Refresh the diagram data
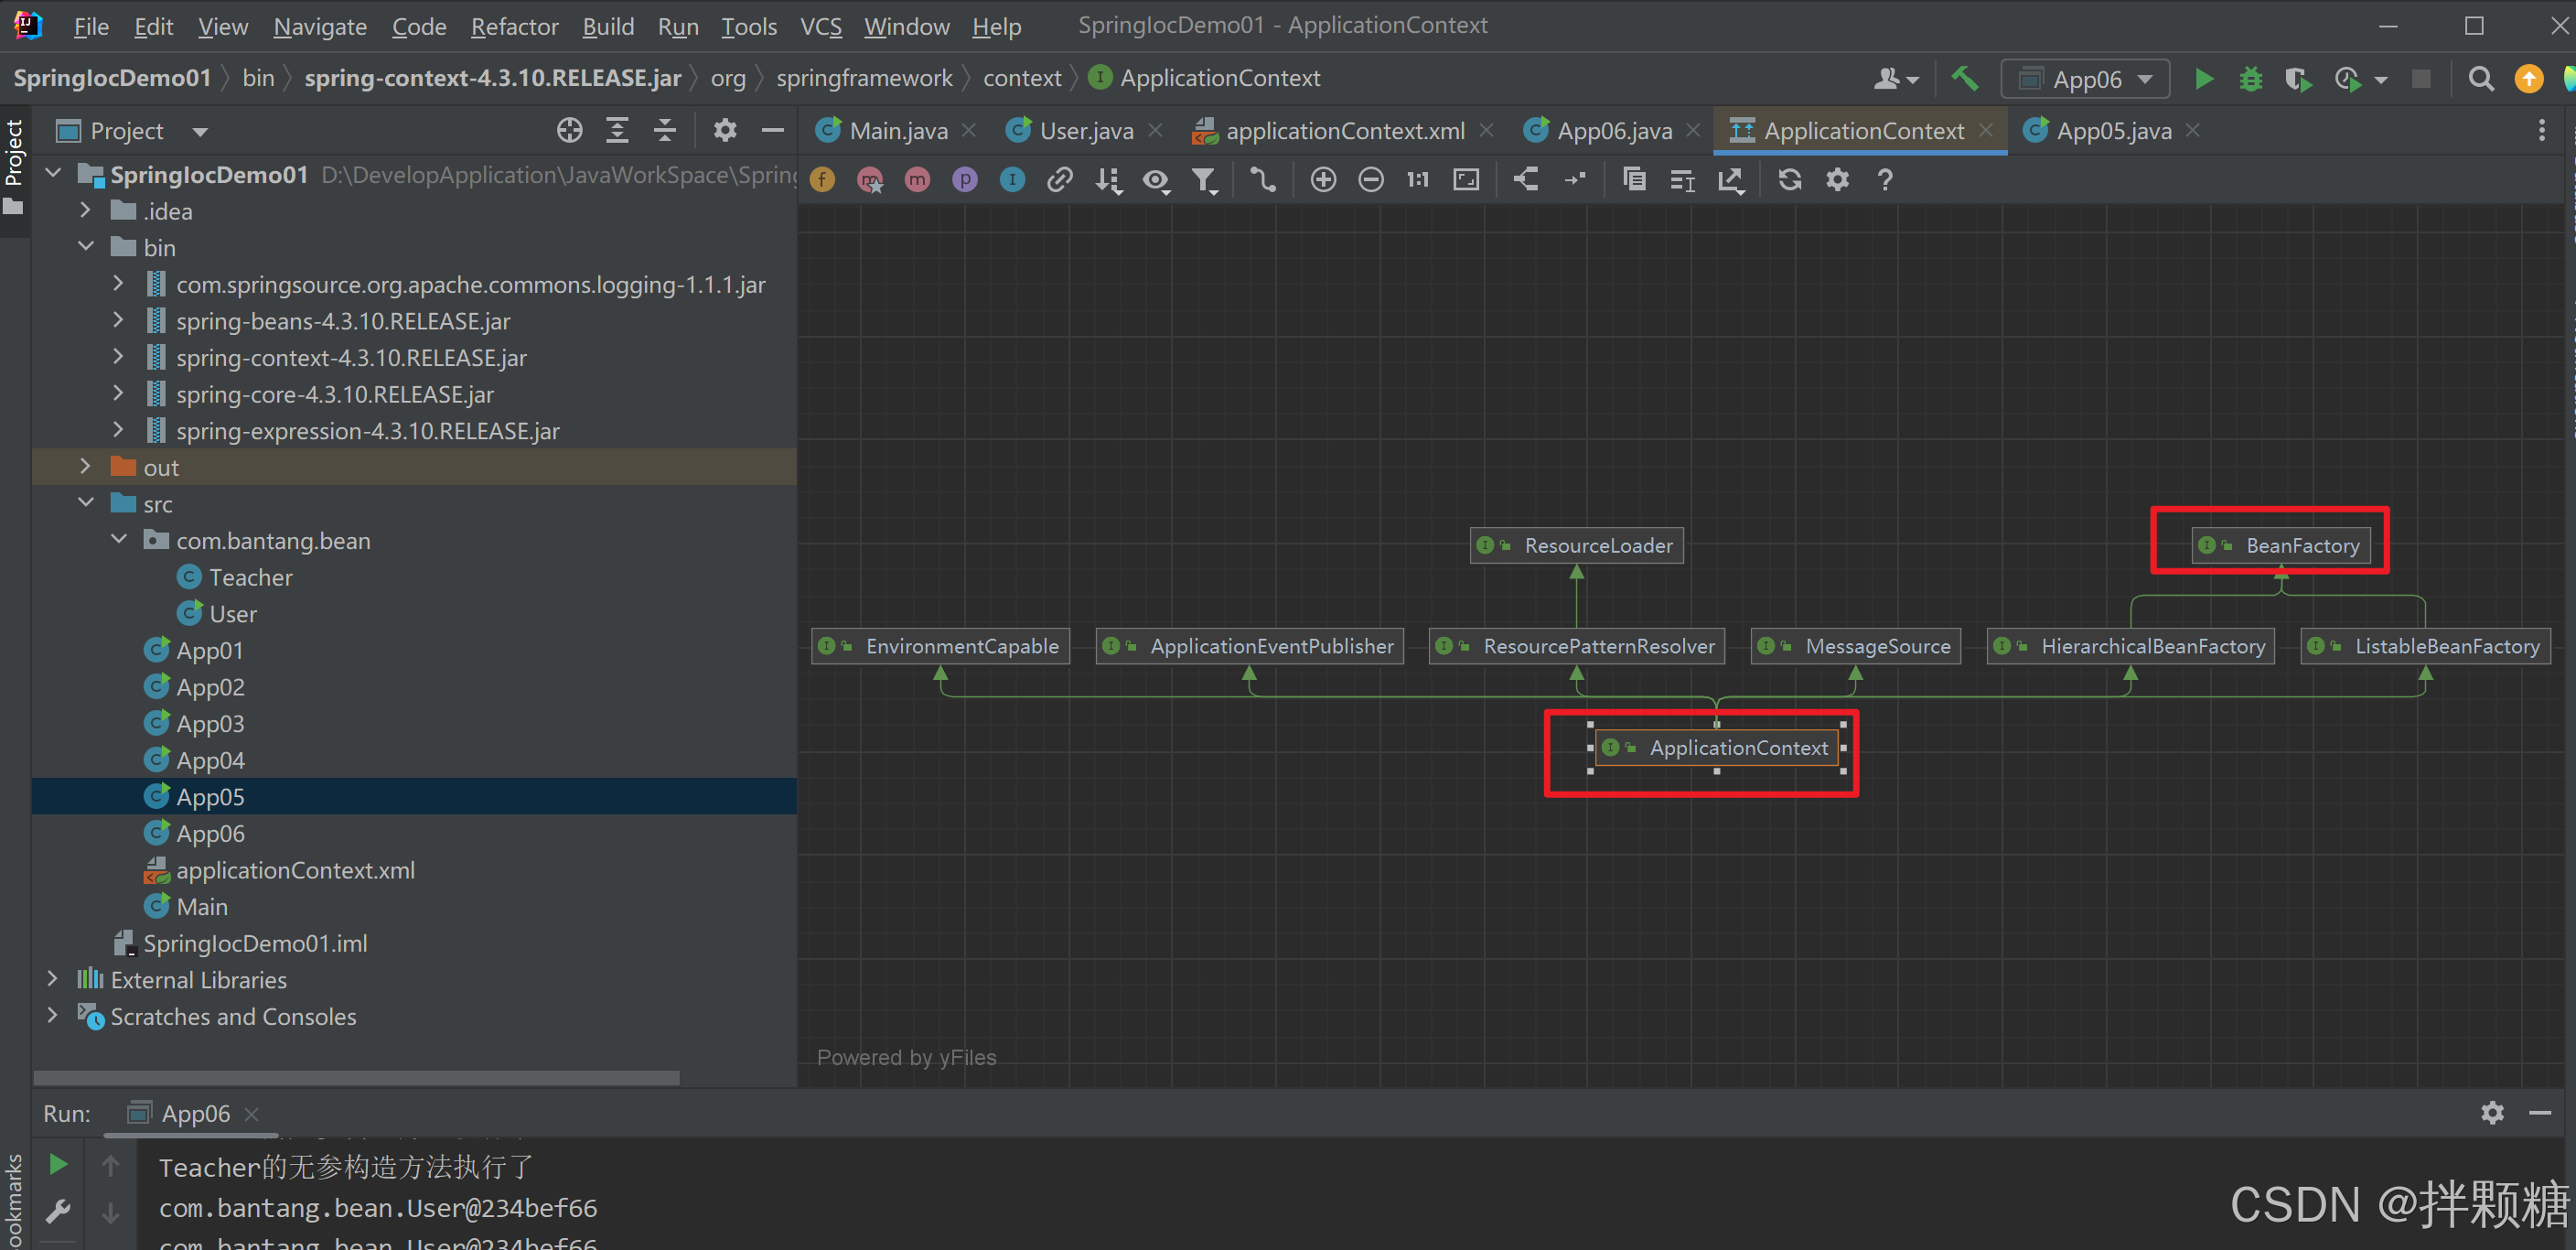Screen dimensions: 2576x1250 pyautogui.click(x=1789, y=180)
